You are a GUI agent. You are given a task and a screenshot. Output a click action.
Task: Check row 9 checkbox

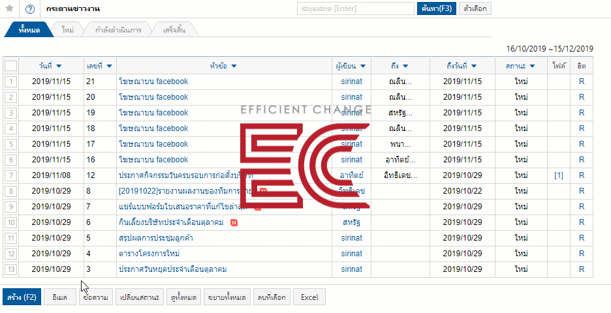[11, 207]
